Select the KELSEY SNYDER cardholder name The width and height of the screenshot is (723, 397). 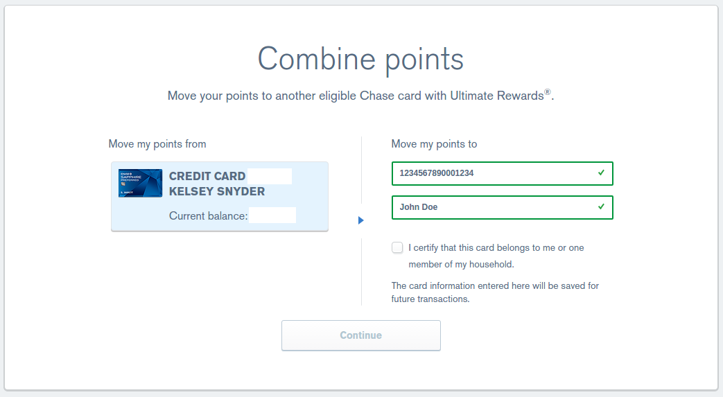[217, 191]
